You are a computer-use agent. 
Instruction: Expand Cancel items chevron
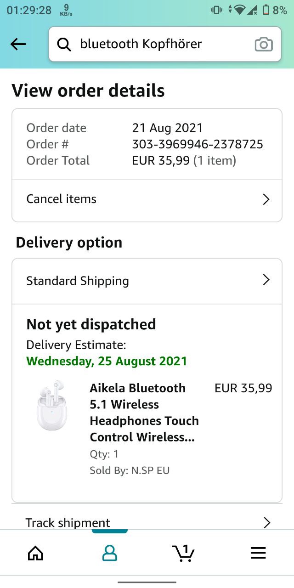[x=266, y=199]
